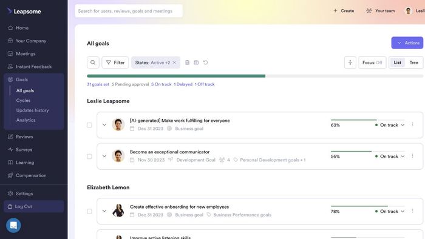Open Your Company in the sidebar
The width and height of the screenshot is (425, 239).
click(27, 41)
